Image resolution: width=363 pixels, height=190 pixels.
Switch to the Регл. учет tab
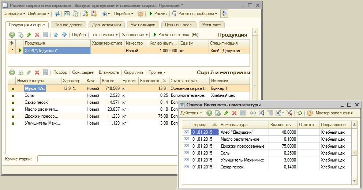coord(212,25)
